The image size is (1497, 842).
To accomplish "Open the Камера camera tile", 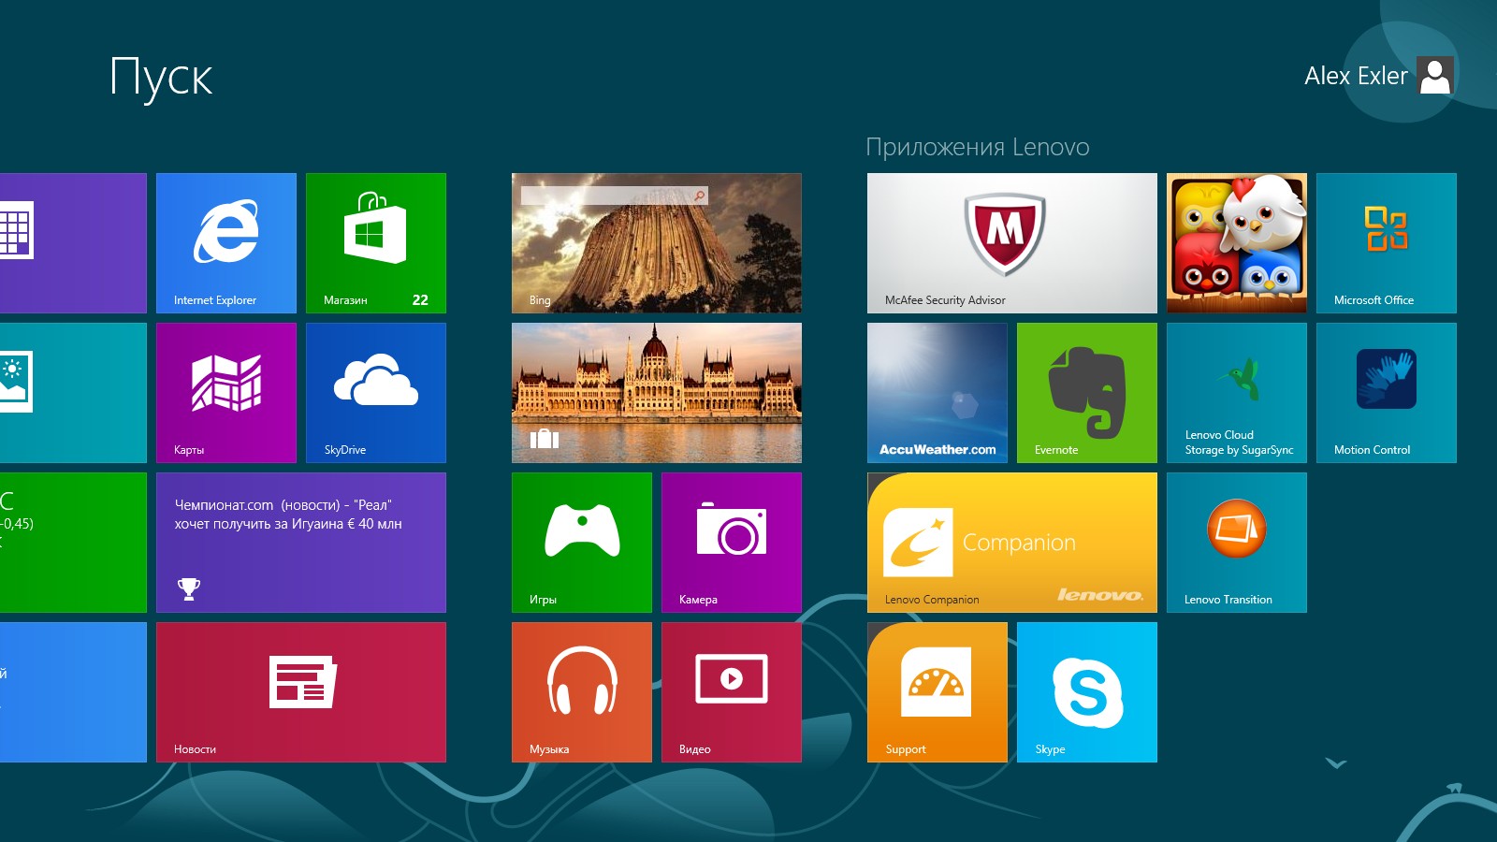I will click(x=732, y=543).
